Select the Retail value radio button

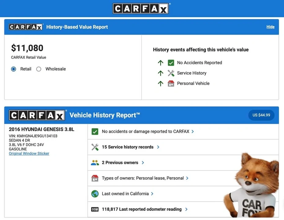click(x=13, y=69)
